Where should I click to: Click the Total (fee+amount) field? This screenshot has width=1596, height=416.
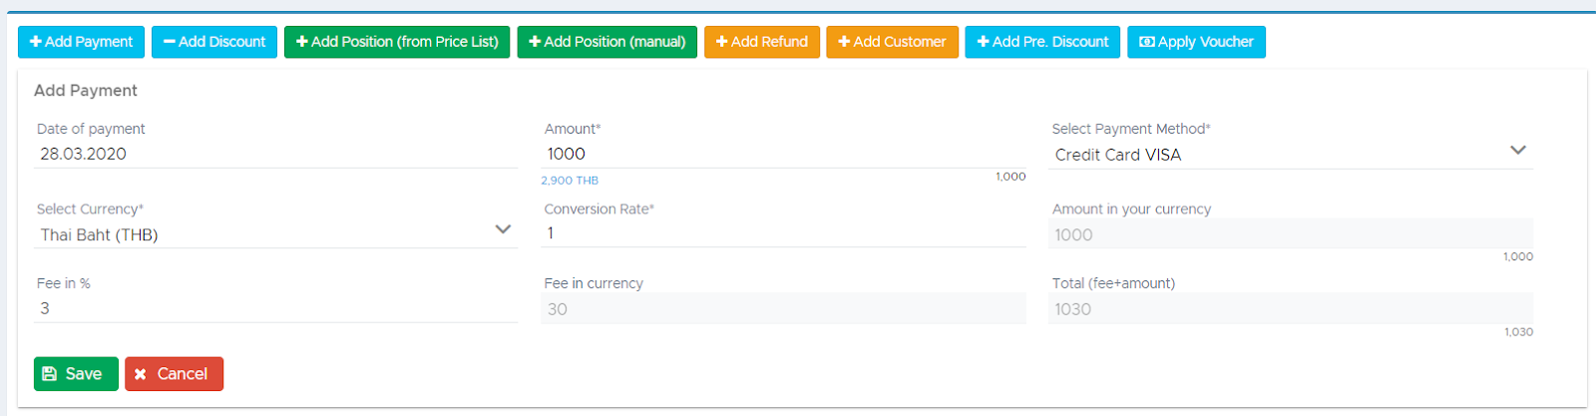click(x=1291, y=309)
